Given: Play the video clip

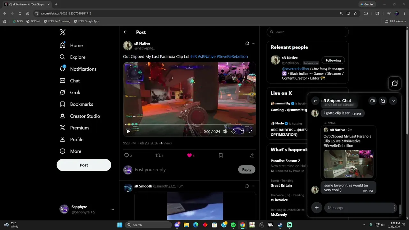Looking at the screenshot, I should point(128,131).
